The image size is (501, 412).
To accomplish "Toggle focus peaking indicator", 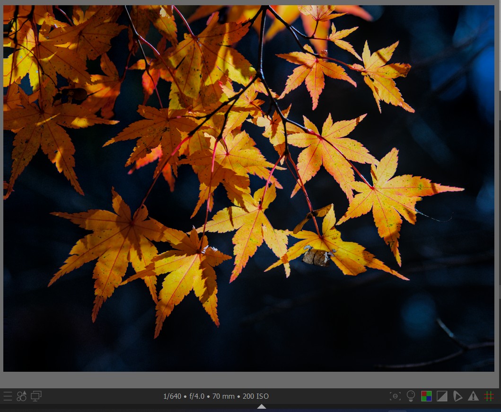I will [395, 396].
